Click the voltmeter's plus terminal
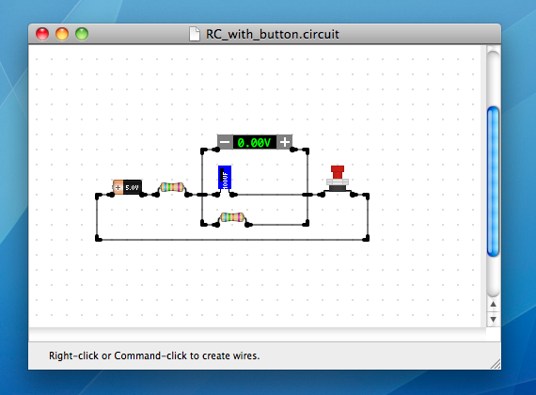 [x=284, y=142]
